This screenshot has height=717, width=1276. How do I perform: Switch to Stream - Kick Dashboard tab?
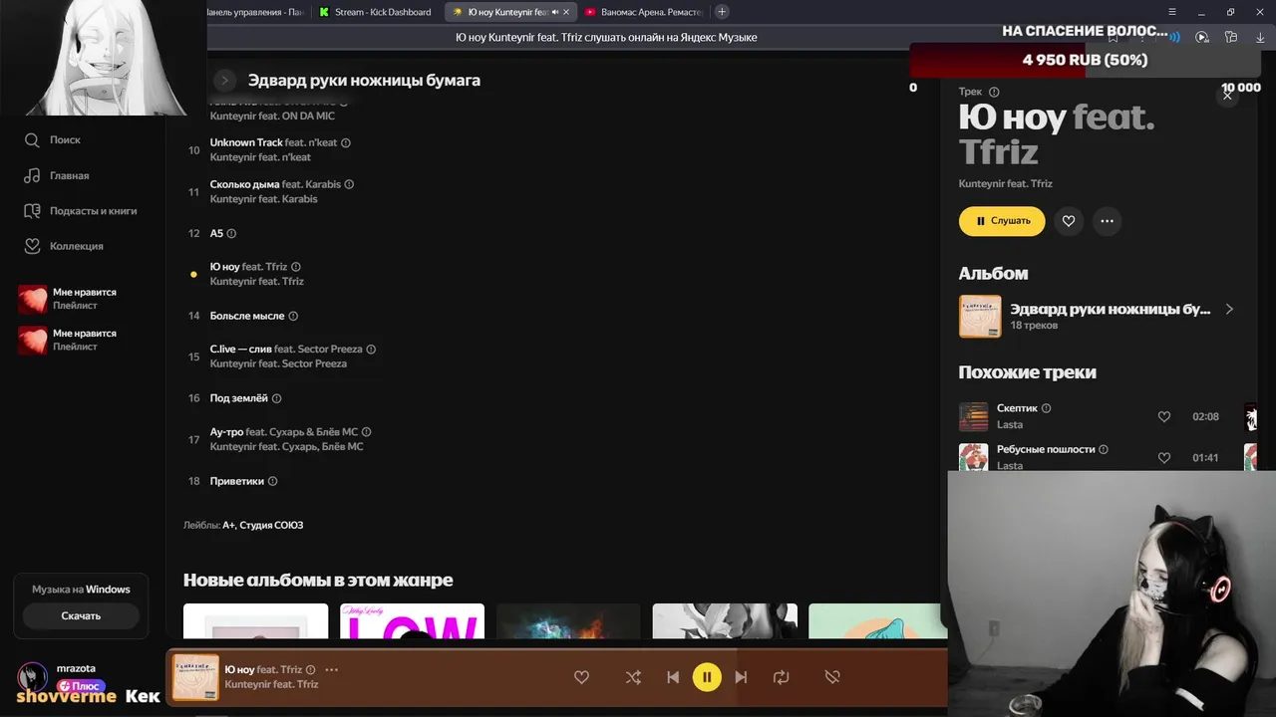tap(376, 12)
